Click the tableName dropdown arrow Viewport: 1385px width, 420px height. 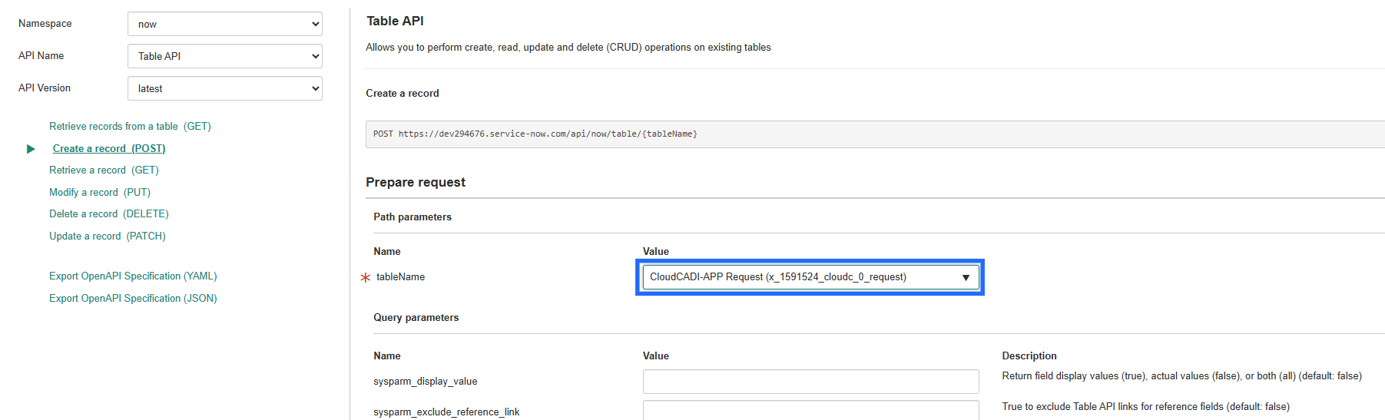click(966, 277)
